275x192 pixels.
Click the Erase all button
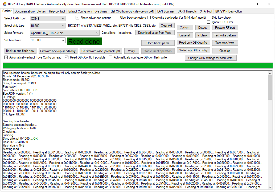click(185, 35)
